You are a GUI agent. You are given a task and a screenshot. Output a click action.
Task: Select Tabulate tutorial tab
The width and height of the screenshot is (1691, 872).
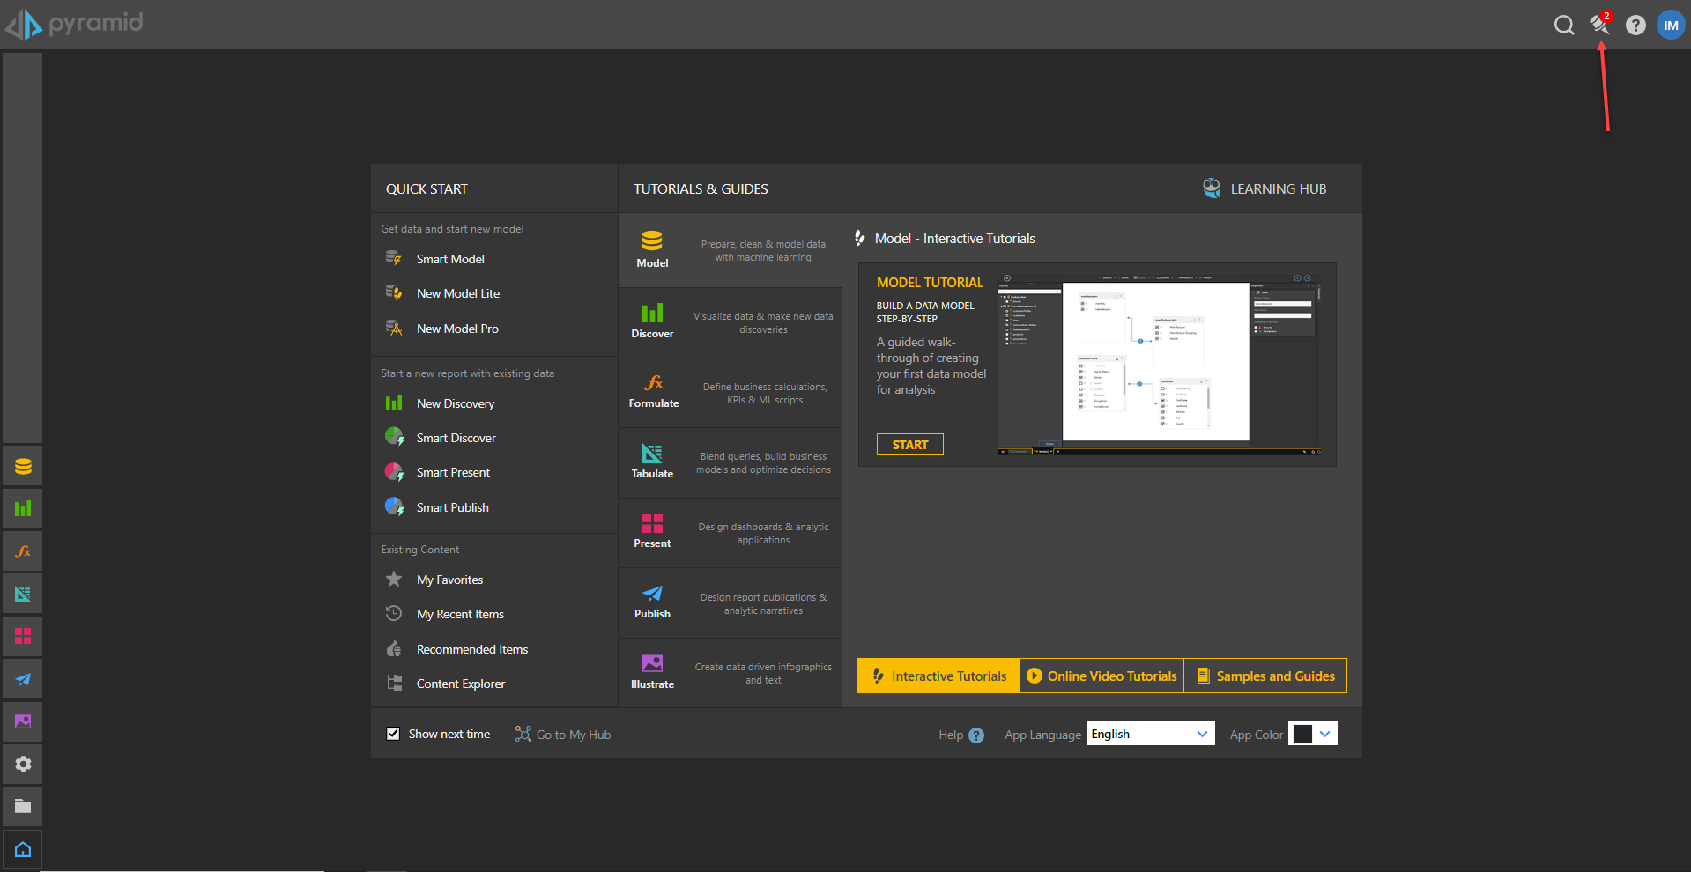tap(731, 463)
